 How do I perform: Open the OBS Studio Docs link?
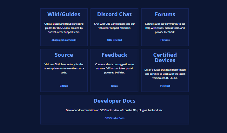[x=114, y=118]
